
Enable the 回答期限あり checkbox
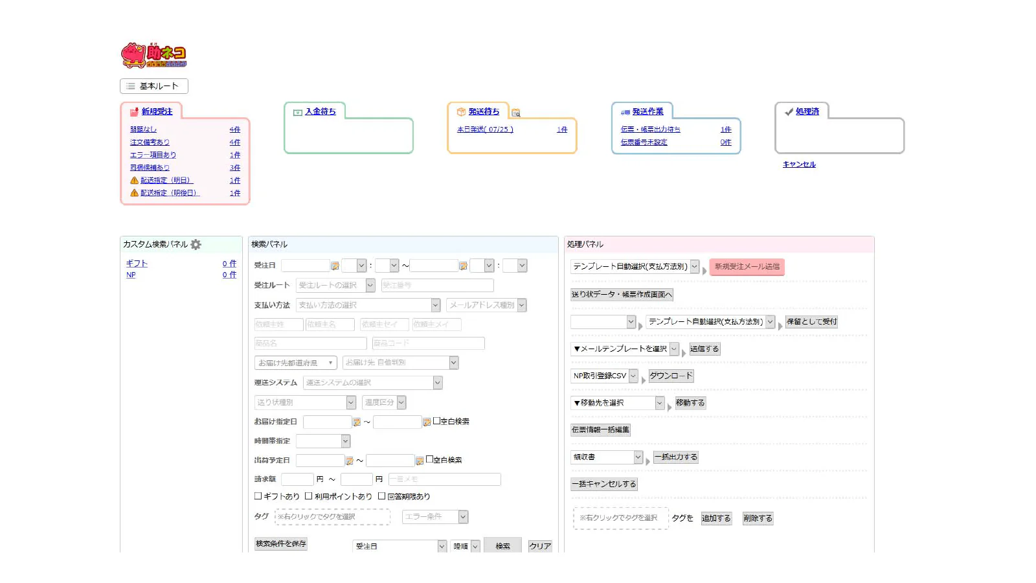(x=381, y=496)
